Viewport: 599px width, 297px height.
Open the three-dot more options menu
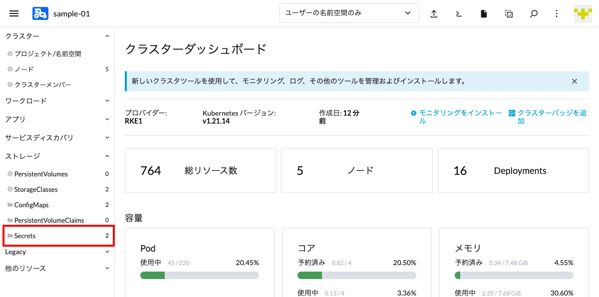(557, 13)
